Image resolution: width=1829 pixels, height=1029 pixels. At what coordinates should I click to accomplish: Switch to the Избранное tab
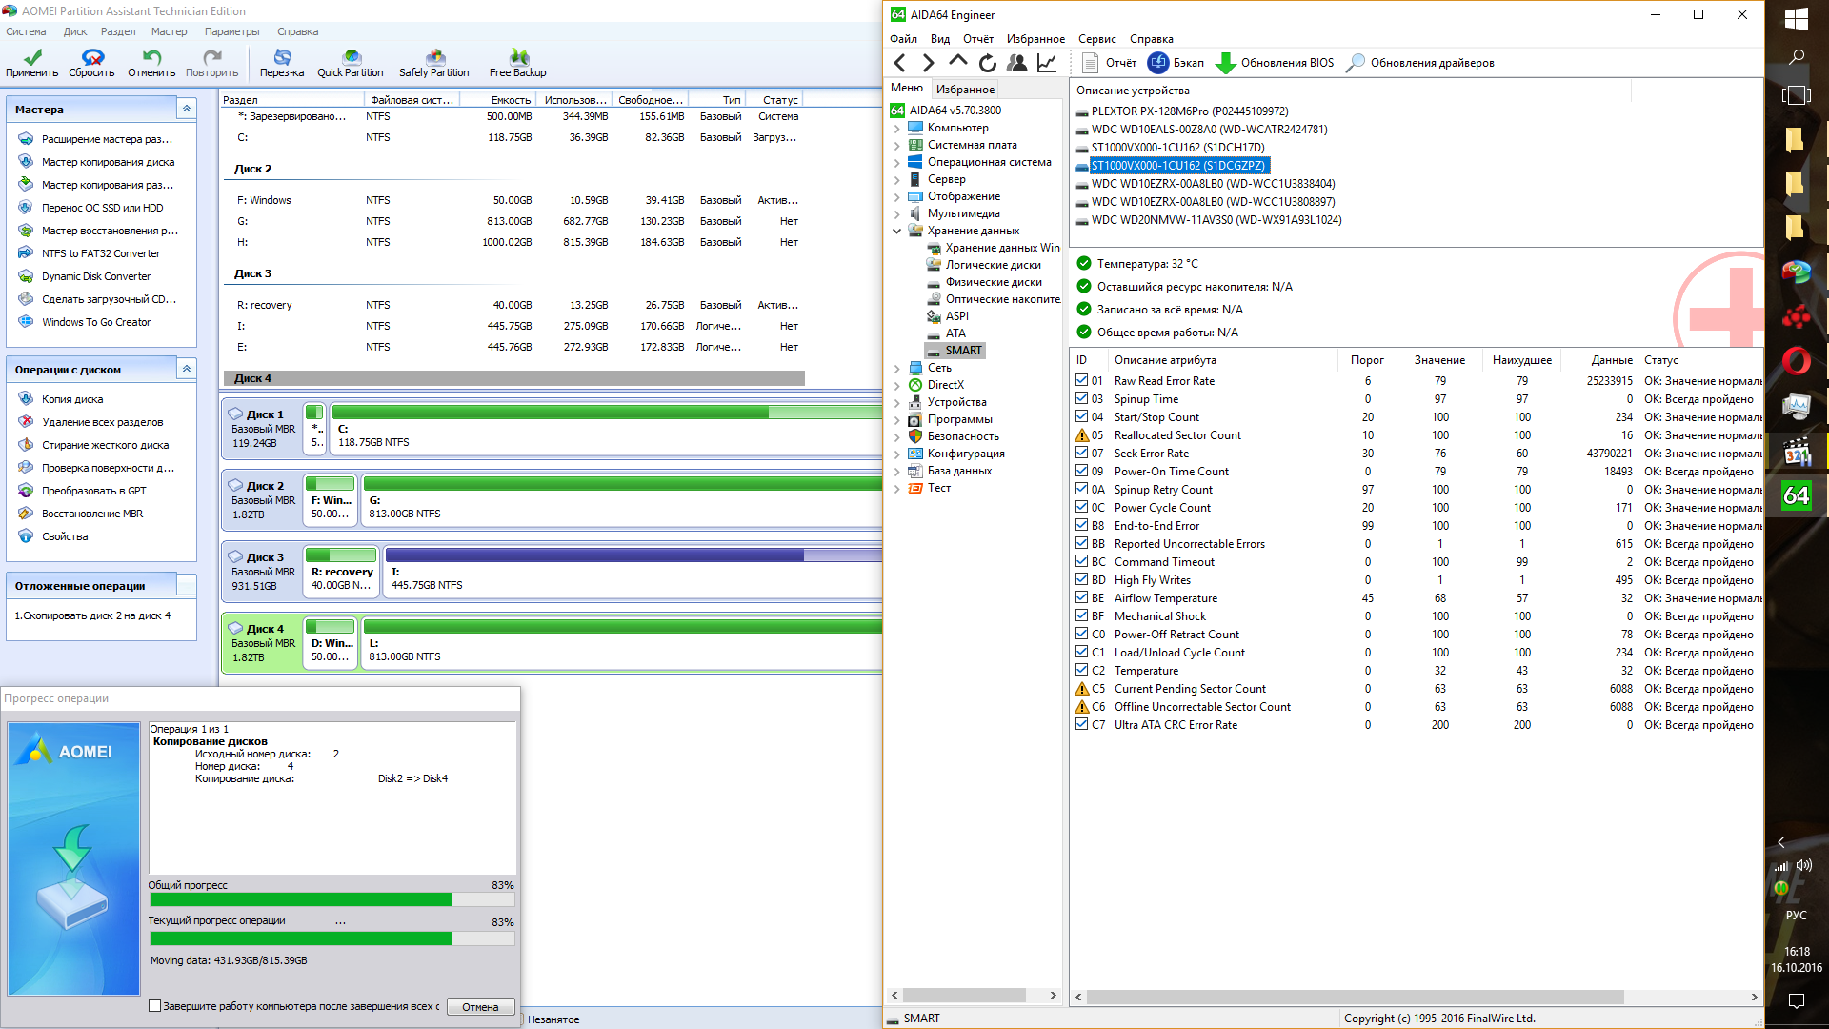pos(965,89)
